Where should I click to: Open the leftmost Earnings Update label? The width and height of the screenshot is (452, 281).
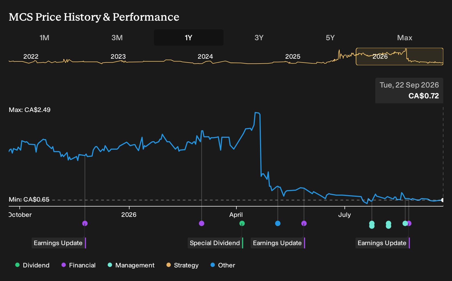coord(59,243)
